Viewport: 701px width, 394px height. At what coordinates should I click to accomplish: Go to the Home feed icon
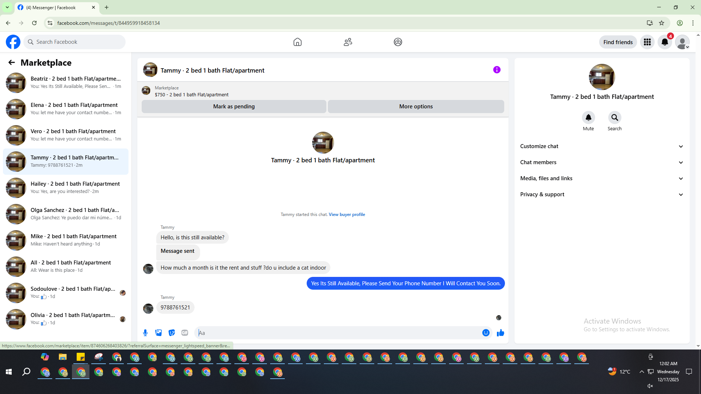click(298, 42)
